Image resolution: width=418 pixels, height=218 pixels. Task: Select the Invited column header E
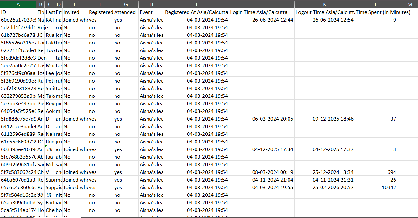click(75, 4)
